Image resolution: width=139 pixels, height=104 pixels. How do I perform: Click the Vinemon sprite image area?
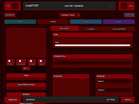(26, 43)
